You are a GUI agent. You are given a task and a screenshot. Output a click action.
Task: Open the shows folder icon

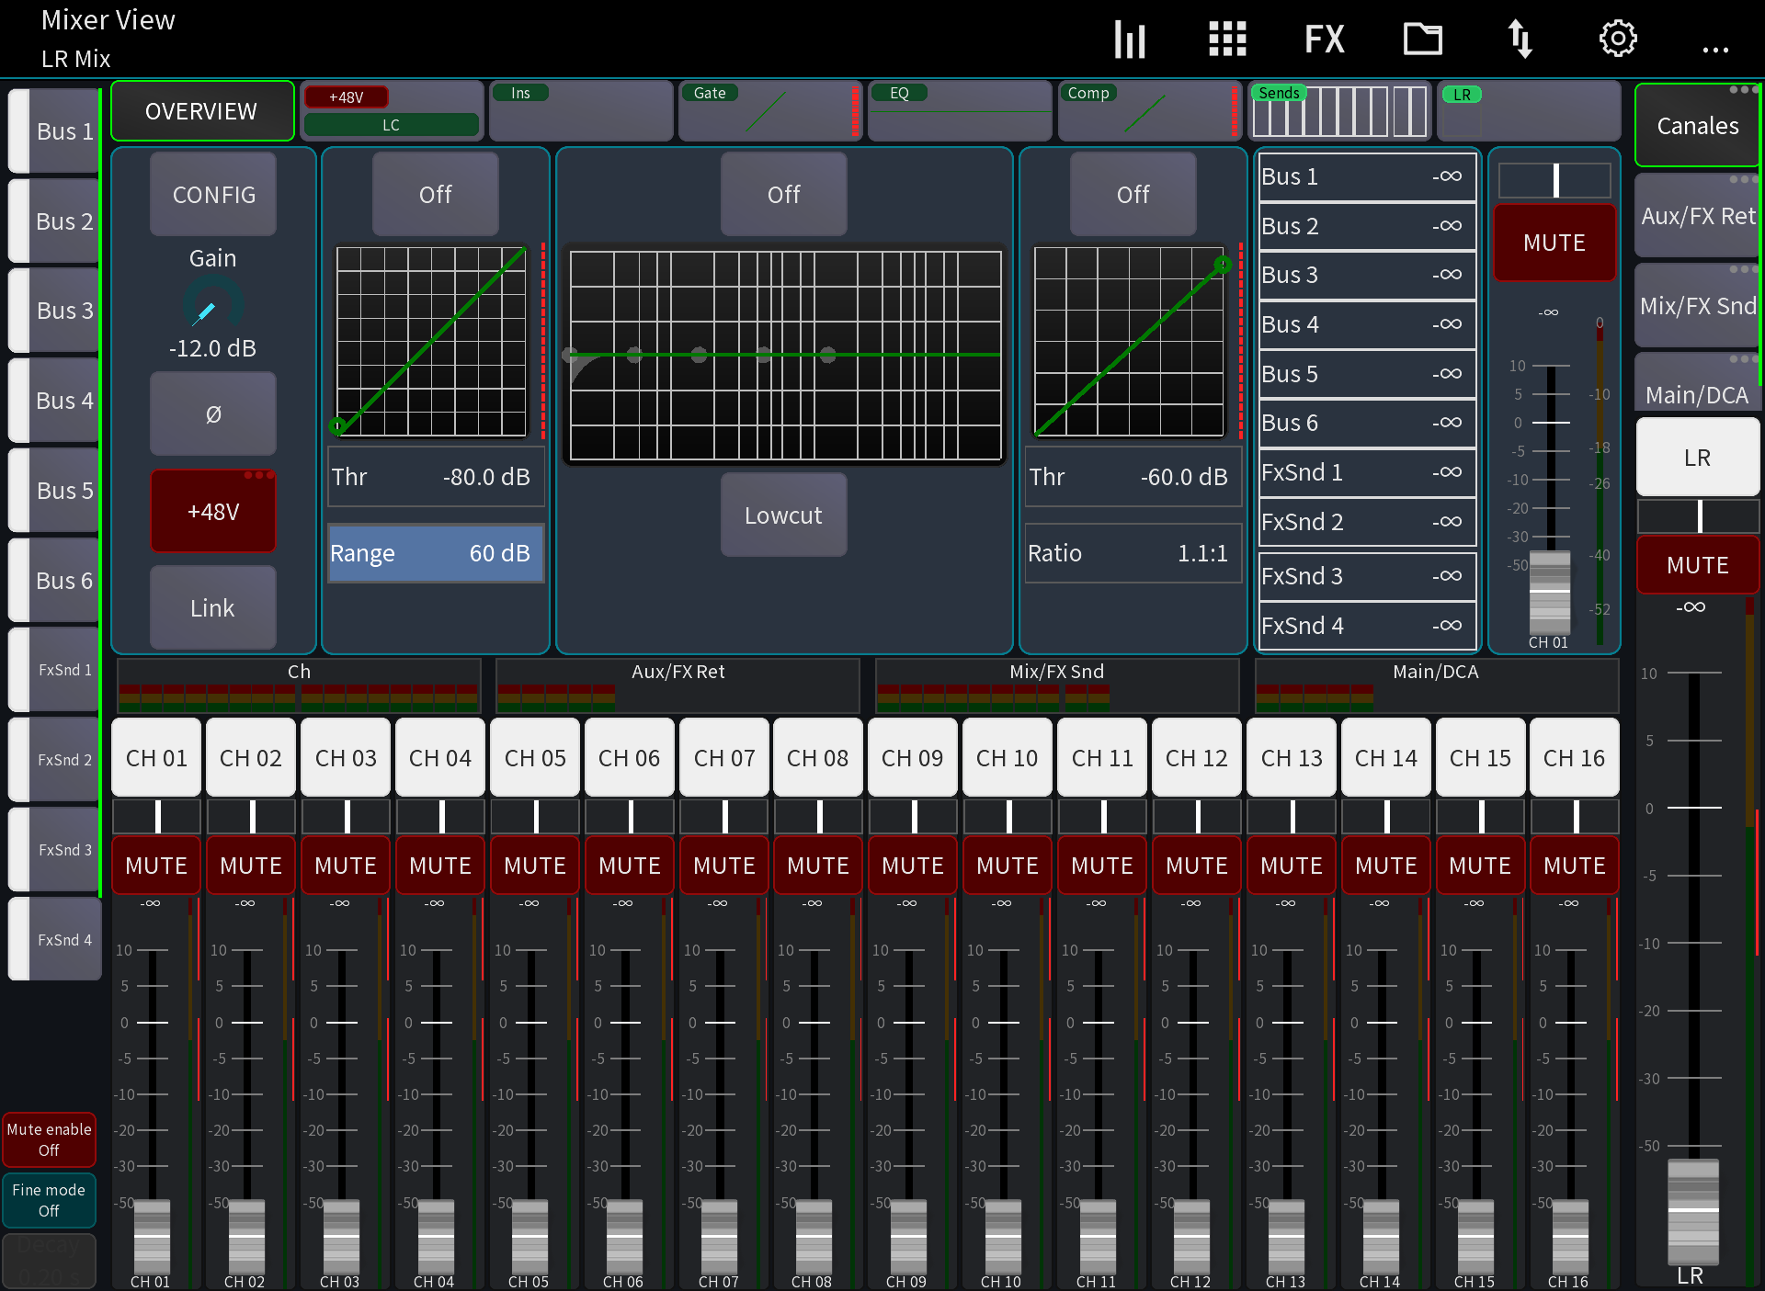coord(1421,39)
